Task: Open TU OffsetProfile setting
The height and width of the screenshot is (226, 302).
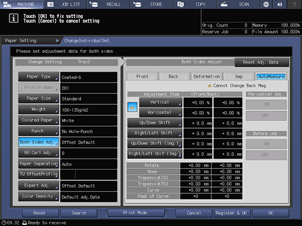Action: tap(39, 174)
